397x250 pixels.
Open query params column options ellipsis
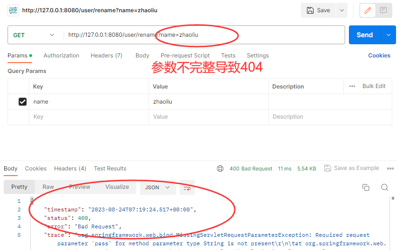tap(352, 86)
